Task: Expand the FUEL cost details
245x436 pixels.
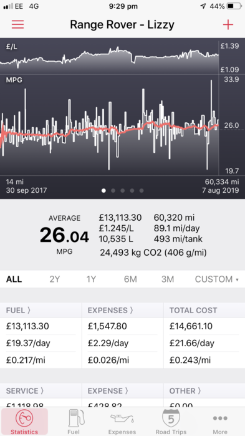Action: pyautogui.click(x=18, y=311)
